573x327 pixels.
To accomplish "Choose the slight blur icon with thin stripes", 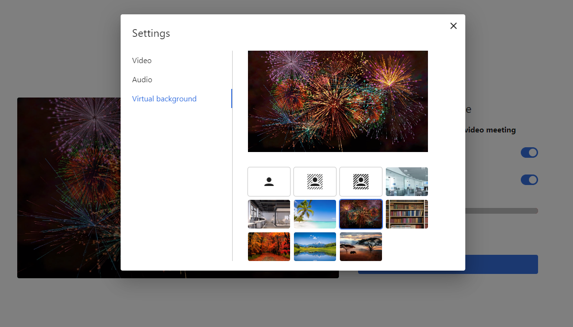I will click(315, 182).
